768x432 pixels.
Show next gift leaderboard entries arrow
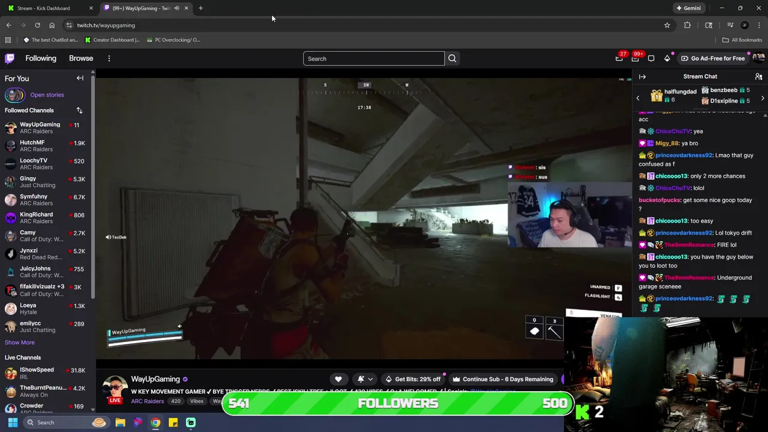[x=763, y=98]
